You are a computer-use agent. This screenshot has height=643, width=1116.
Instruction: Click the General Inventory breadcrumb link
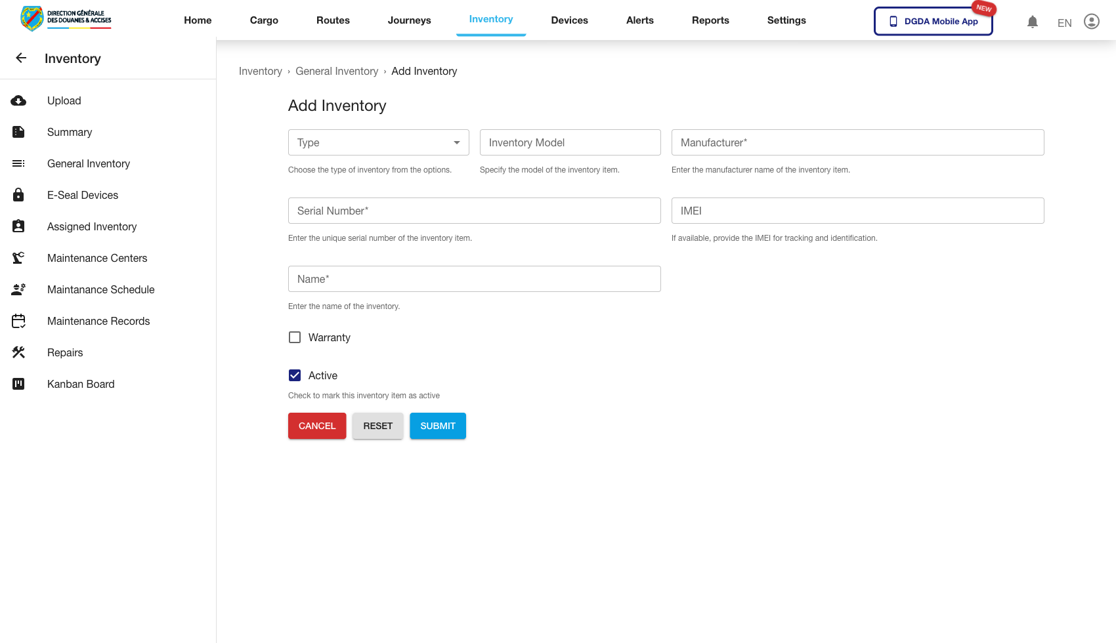pos(337,71)
